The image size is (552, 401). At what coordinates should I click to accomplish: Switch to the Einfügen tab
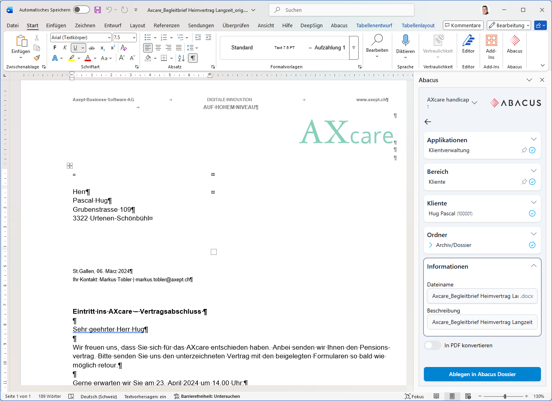[56, 25]
